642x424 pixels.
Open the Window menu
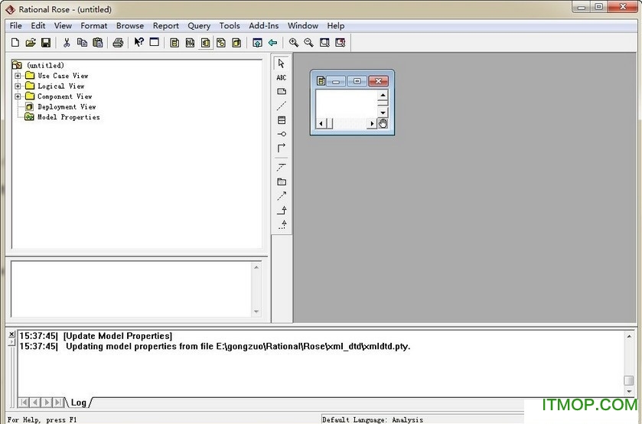tap(302, 25)
